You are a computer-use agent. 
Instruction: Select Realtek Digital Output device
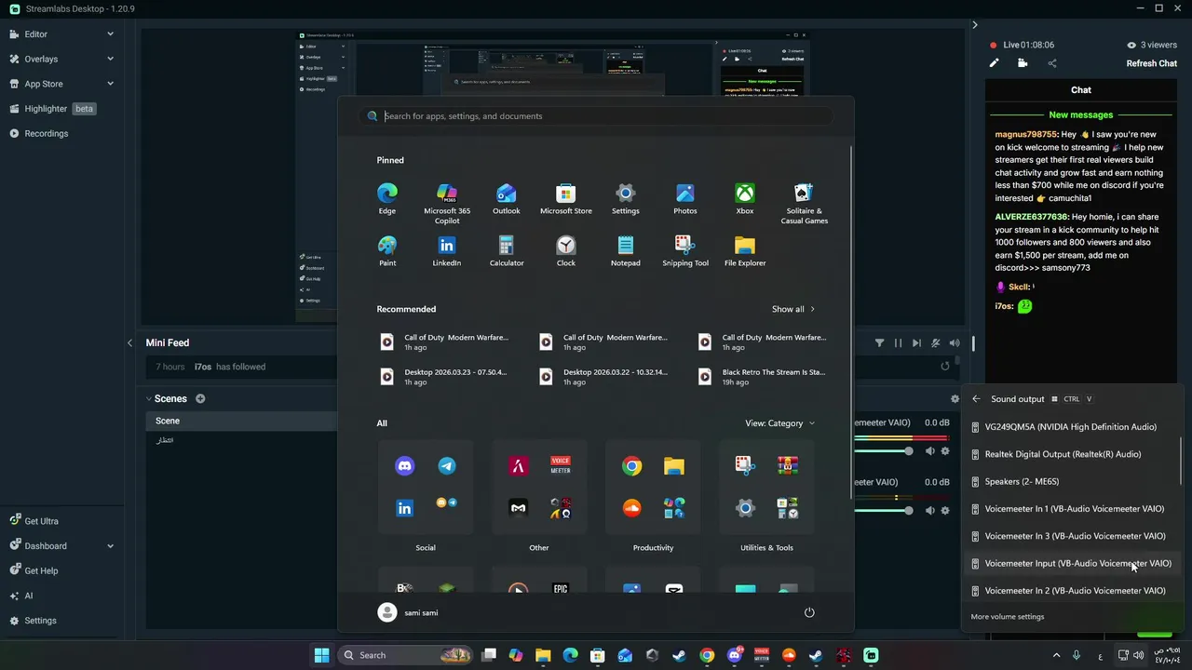(1071, 454)
